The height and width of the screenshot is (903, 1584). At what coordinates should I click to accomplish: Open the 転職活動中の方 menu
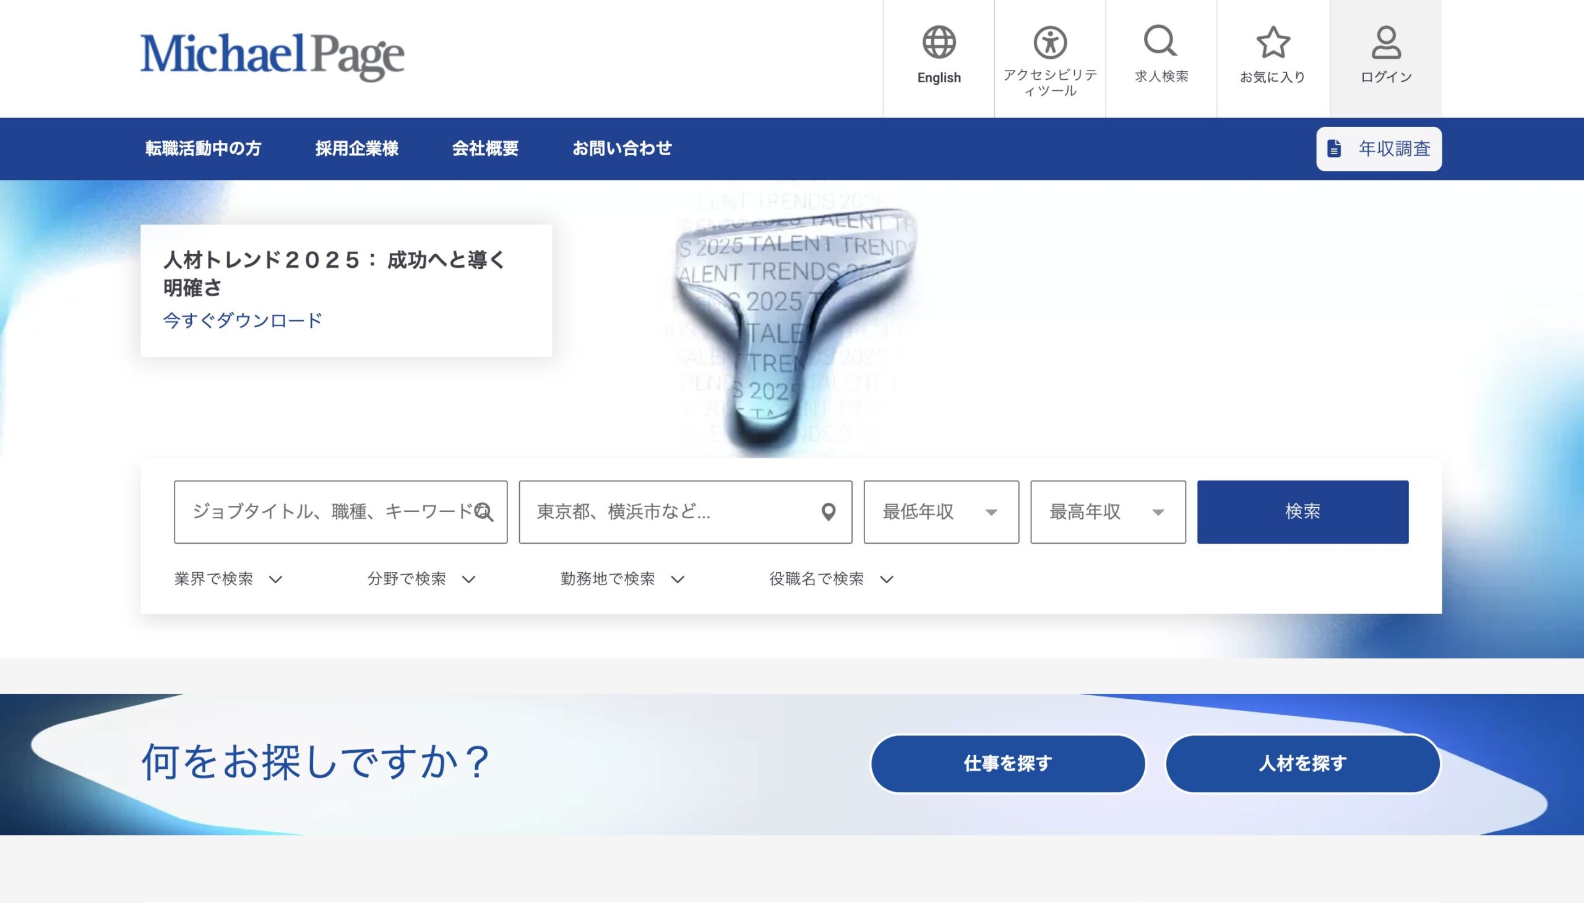click(204, 148)
